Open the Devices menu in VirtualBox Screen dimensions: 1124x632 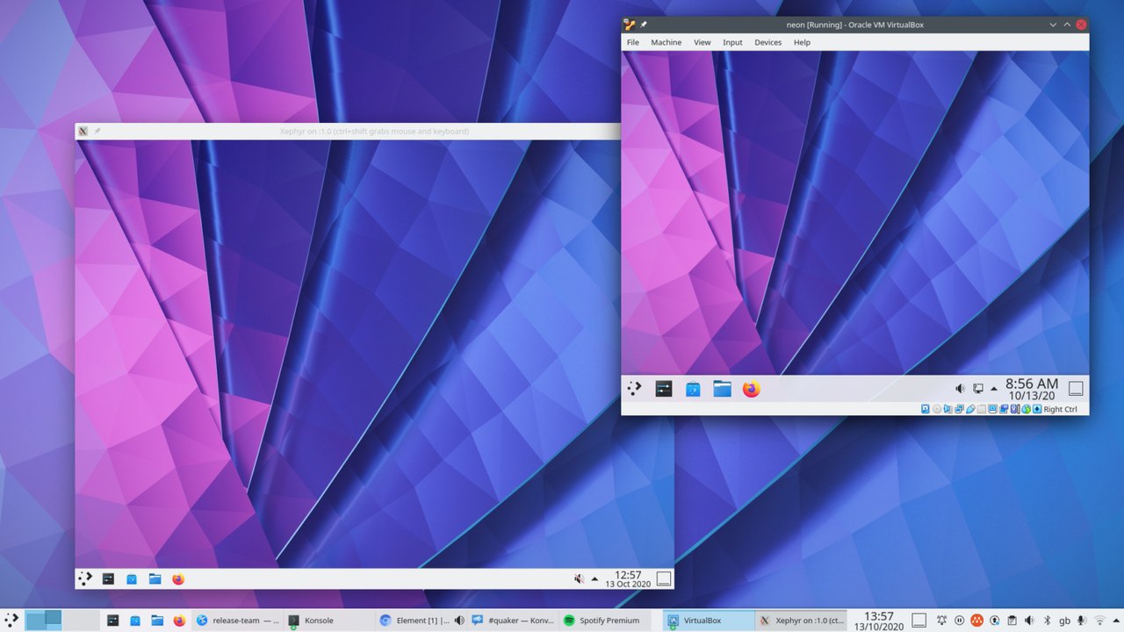tap(767, 42)
